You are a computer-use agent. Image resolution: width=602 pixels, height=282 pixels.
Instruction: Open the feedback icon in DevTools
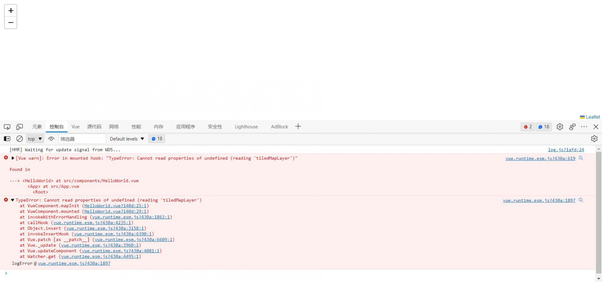click(572, 127)
